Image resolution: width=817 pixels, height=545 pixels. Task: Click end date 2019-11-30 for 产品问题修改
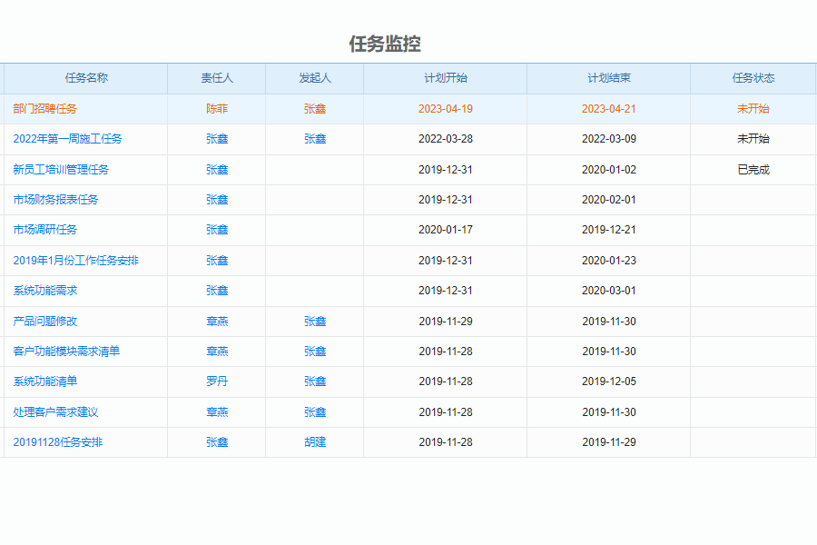(x=609, y=322)
